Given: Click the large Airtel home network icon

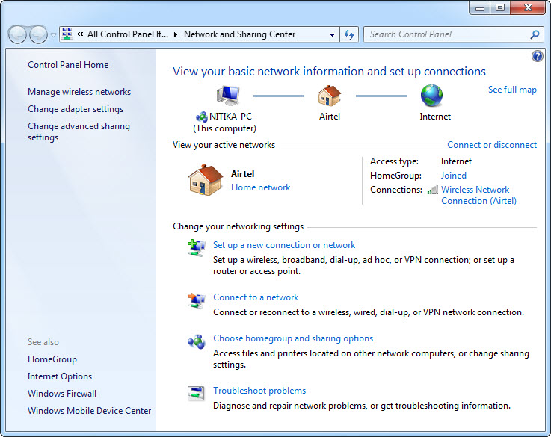Looking at the screenshot, I should [x=205, y=180].
